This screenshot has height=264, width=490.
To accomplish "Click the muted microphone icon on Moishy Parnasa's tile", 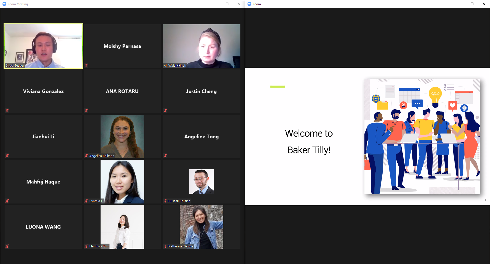I will coord(86,65).
